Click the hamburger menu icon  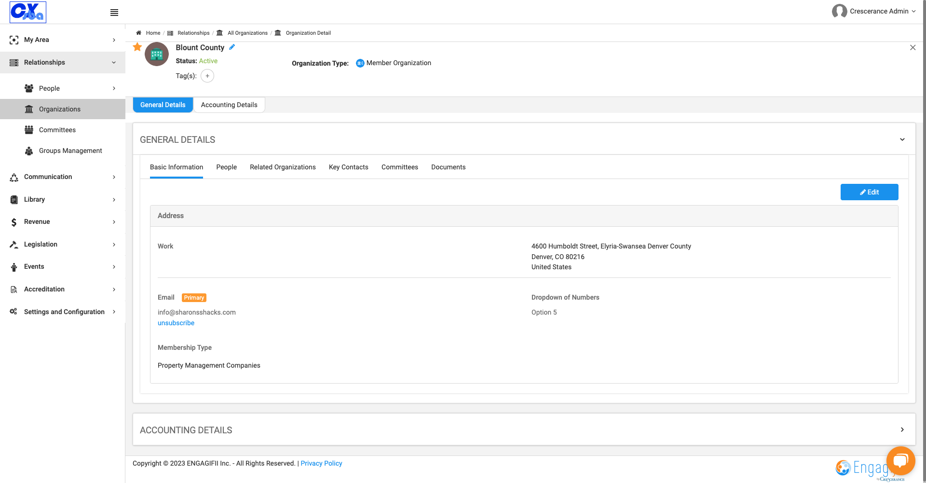[114, 13]
